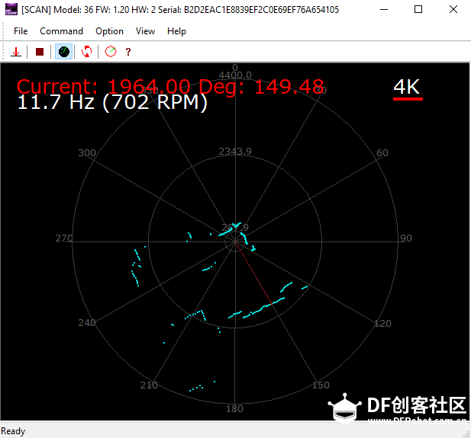Viewport: 471px width, 438px height.
Task: Click the 270 degree axis label
Action: (x=64, y=238)
